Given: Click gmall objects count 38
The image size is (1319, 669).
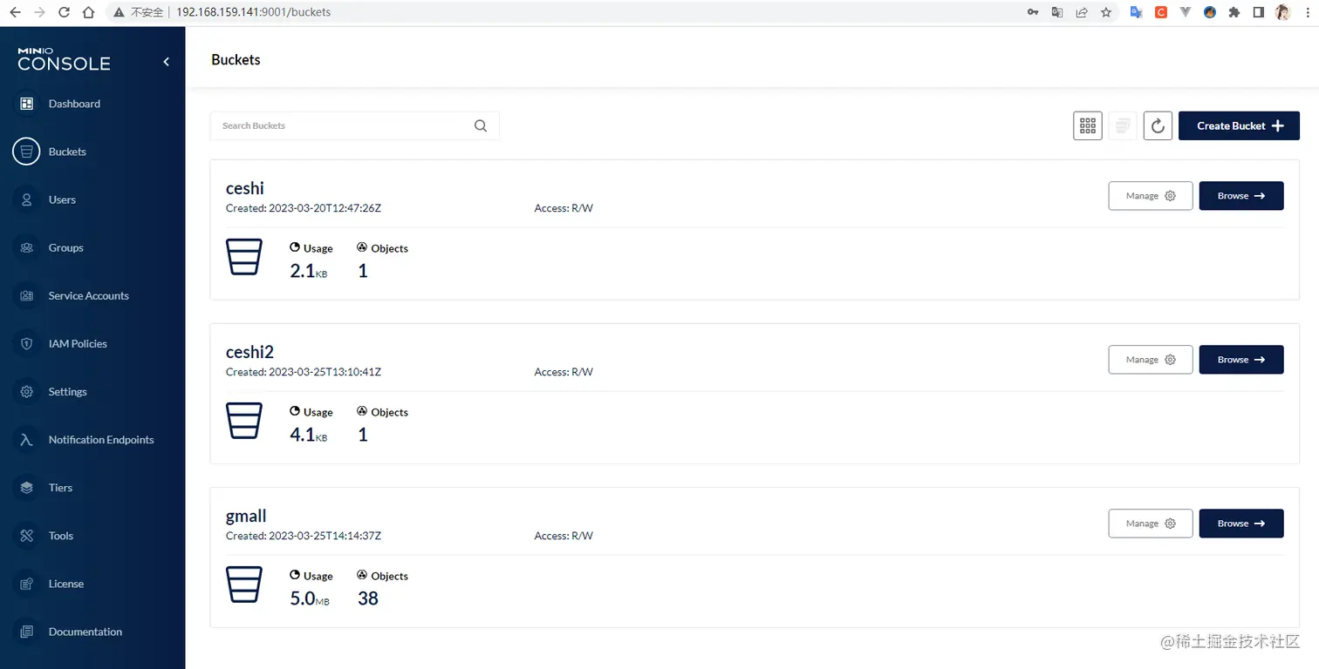Looking at the screenshot, I should click(x=368, y=598).
